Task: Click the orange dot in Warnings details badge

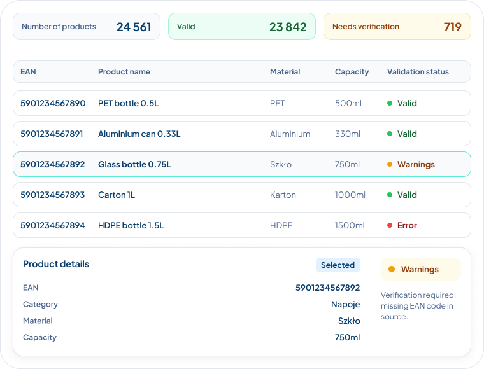Action: click(392, 269)
